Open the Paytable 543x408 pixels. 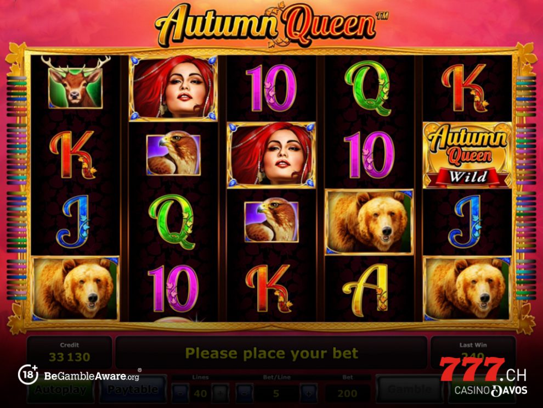(x=133, y=390)
